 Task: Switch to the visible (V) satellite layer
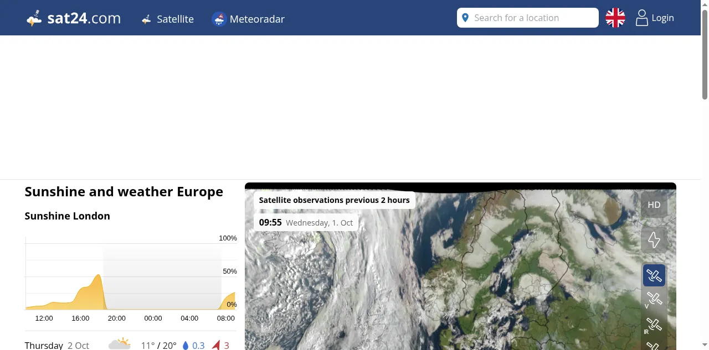point(654,299)
